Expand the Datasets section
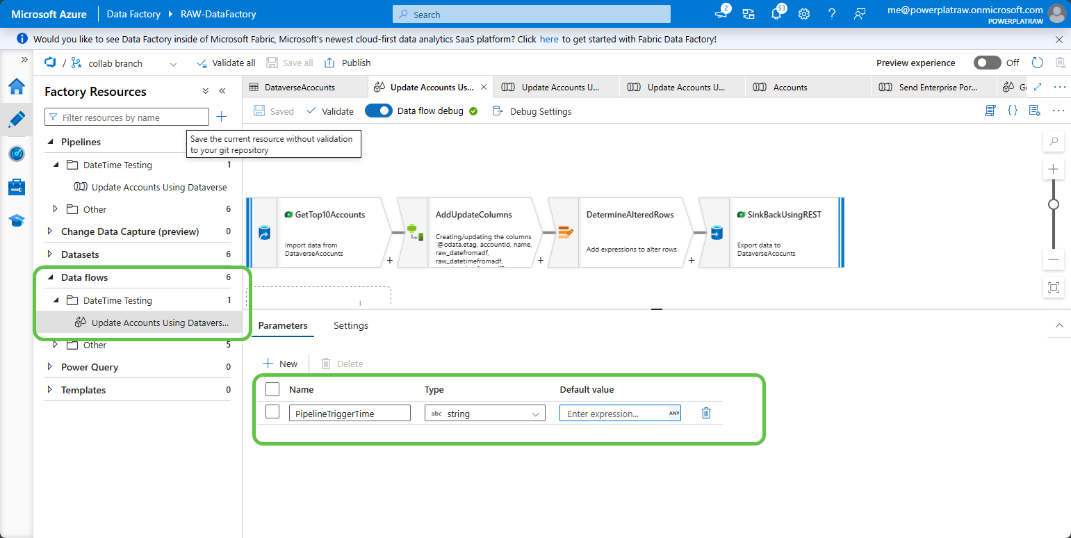Image resolution: width=1071 pixels, height=538 pixels. [49, 254]
